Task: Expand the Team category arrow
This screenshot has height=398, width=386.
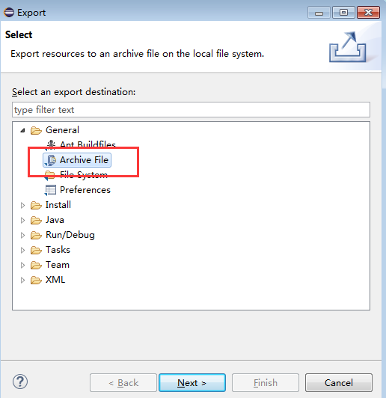Action: (x=23, y=266)
